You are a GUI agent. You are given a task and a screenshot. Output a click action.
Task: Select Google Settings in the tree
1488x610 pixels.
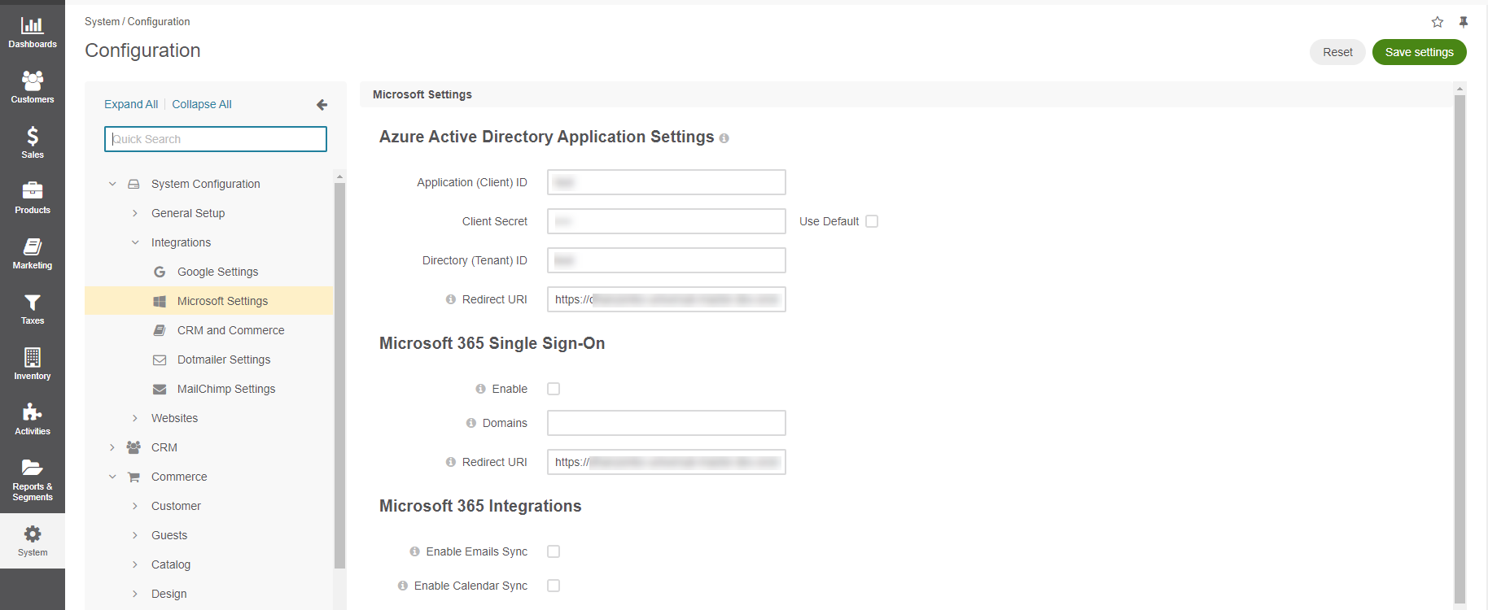[x=217, y=272]
